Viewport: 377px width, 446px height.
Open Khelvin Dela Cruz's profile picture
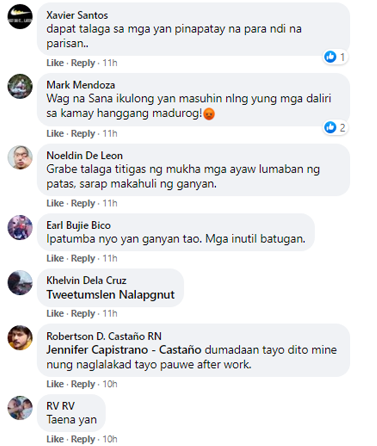[x=20, y=283]
